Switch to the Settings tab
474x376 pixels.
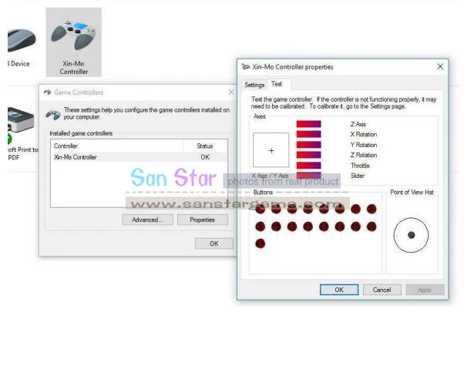[254, 85]
